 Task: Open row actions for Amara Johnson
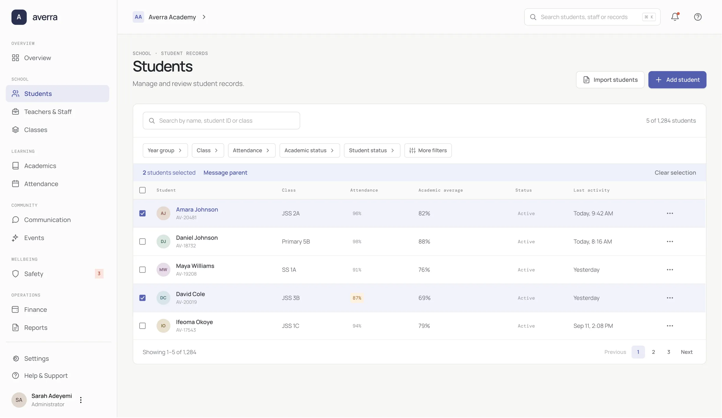(x=670, y=213)
